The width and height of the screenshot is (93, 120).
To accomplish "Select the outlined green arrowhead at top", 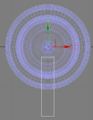I will [x=48, y=17].
